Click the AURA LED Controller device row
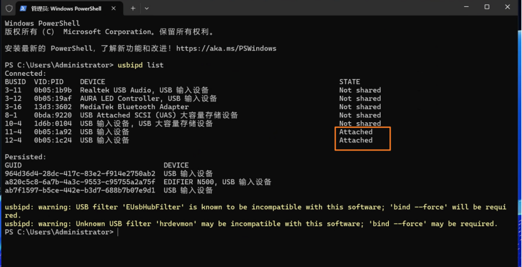 click(x=148, y=98)
